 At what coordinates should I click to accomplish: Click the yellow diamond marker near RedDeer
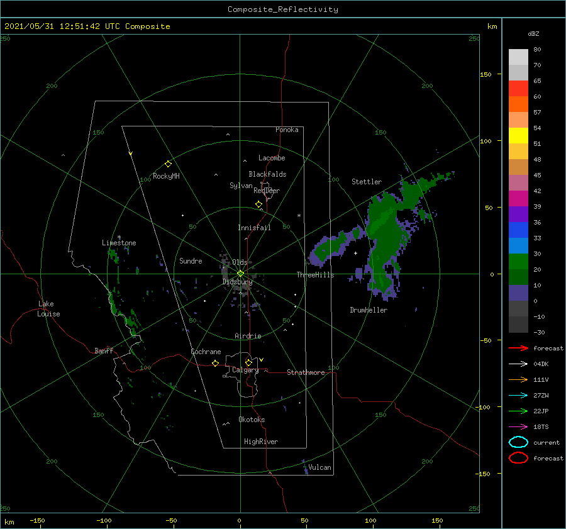coord(259,204)
